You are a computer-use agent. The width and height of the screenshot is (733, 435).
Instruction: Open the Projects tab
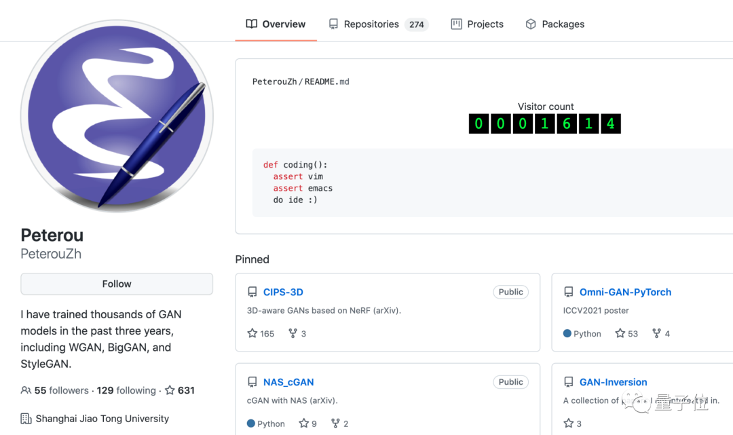click(x=477, y=24)
